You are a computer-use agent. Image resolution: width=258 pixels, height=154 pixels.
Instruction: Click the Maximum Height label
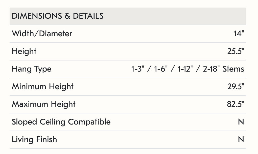pyautogui.click(x=43, y=104)
